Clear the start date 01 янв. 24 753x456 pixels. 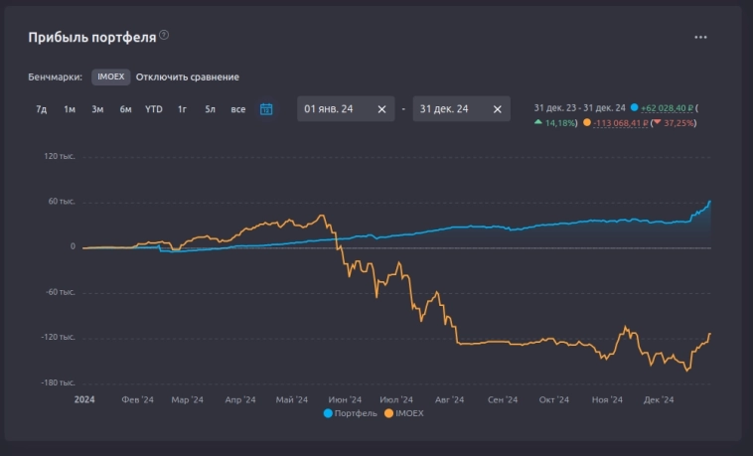pos(381,109)
